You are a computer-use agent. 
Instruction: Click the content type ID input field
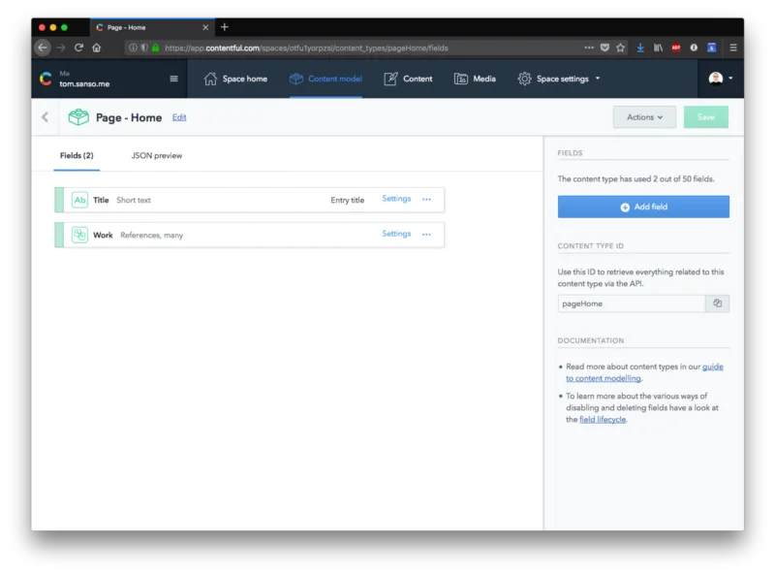click(632, 303)
